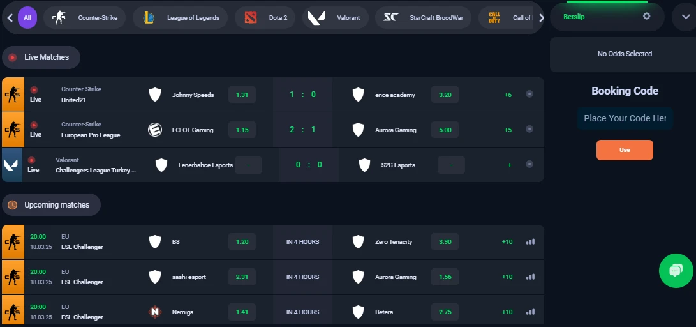Expand + markets for Fenerbahce Esports match
696x327 pixels.
click(510, 165)
